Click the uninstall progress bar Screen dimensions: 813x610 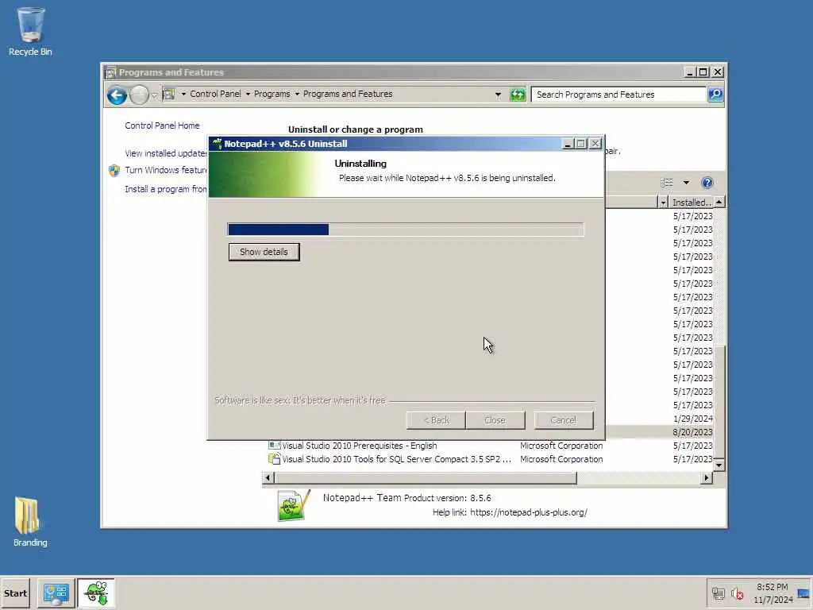pyautogui.click(x=406, y=230)
